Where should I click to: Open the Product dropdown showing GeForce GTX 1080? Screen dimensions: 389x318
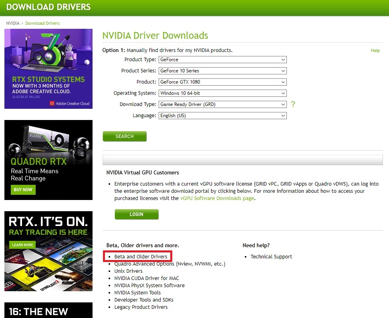pyautogui.click(x=222, y=82)
